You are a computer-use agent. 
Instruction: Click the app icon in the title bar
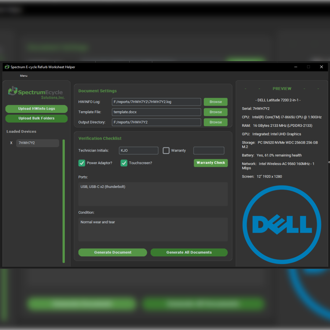(7, 67)
